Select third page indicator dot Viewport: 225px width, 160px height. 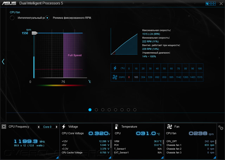[x=103, y=110]
